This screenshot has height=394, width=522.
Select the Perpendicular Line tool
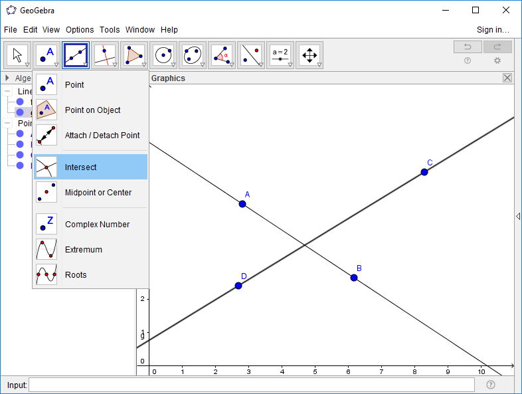click(x=105, y=55)
